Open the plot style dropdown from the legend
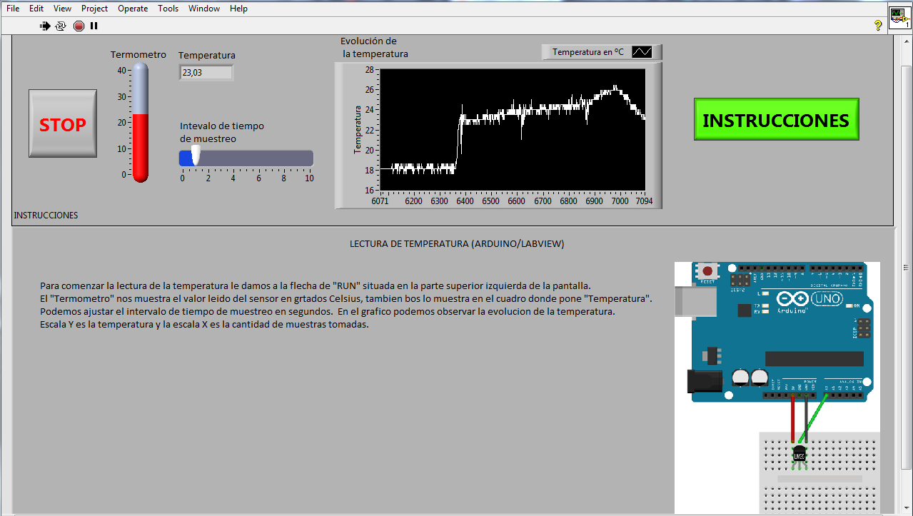This screenshot has height=516, width=913. (x=641, y=51)
